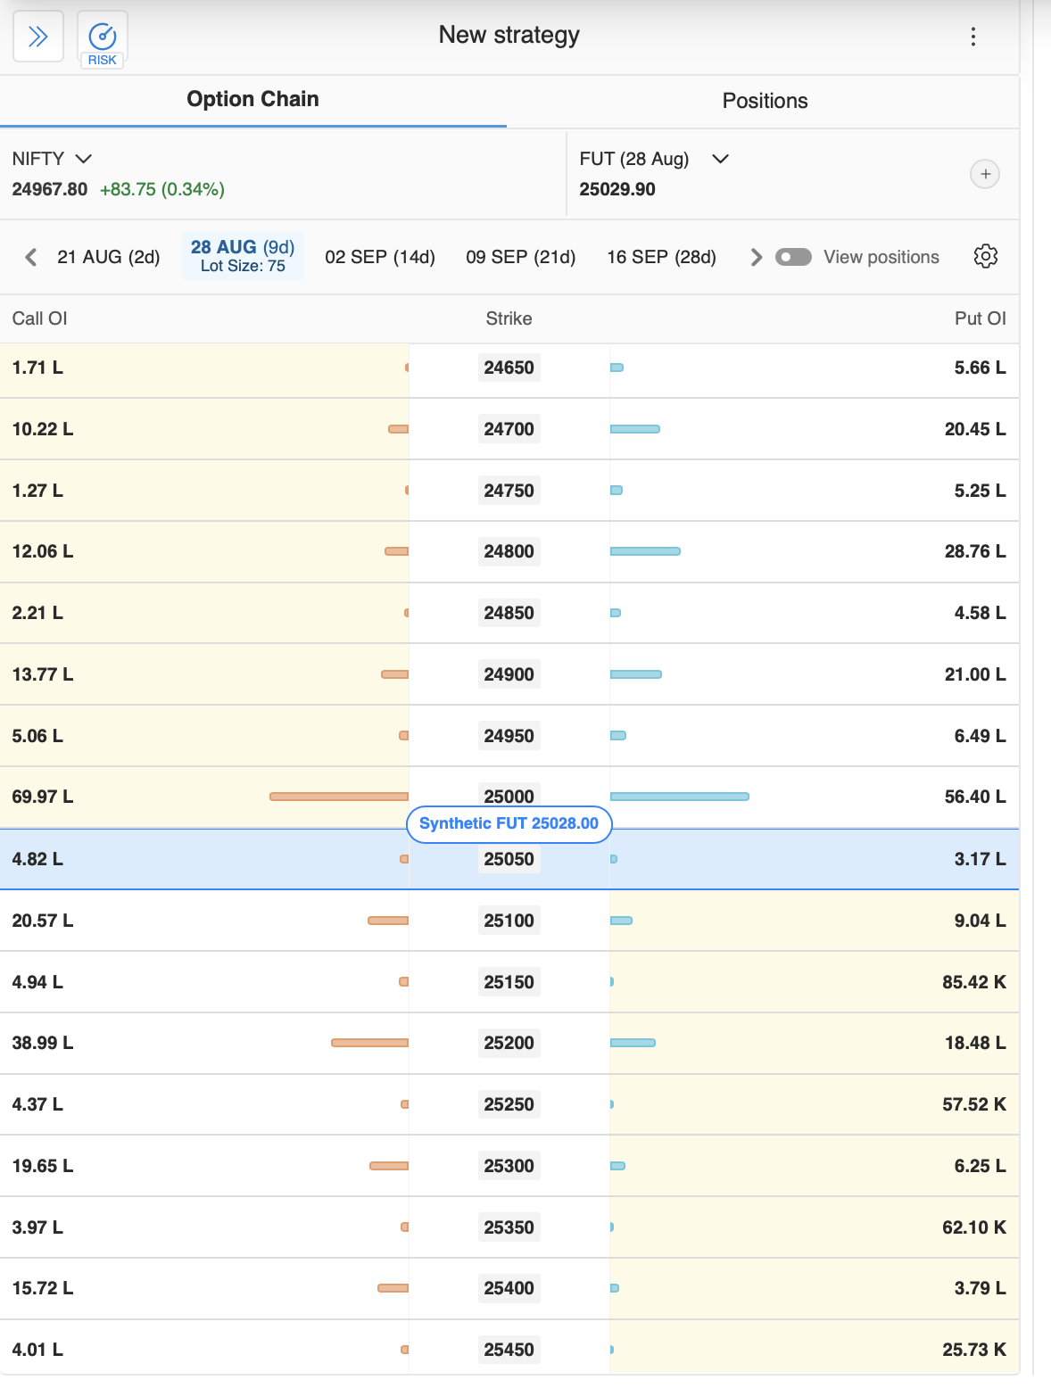The width and height of the screenshot is (1051, 1388).
Task: Open the NIFTY symbol dropdown
Action: [x=53, y=159]
